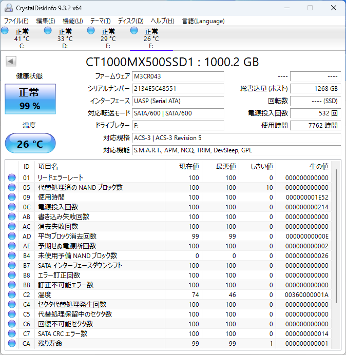Click status orb for ID 09 使用時間 row
346x355 pixels.
tap(12, 197)
